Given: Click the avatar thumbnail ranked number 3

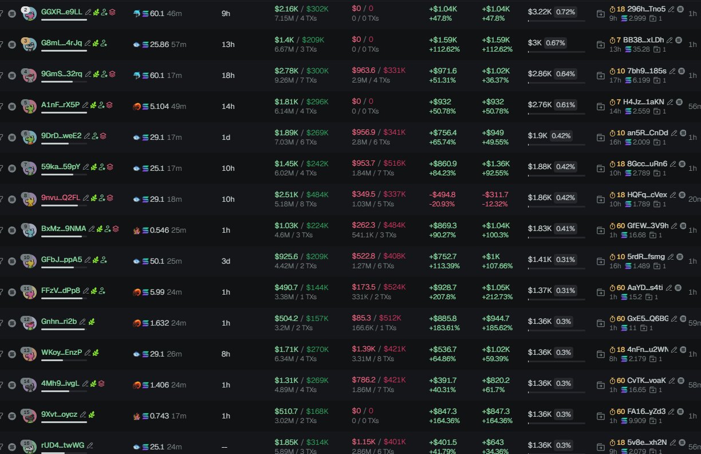Looking at the screenshot, I should (x=29, y=45).
